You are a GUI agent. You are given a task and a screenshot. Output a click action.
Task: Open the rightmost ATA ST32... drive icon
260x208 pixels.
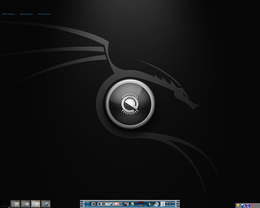(x=45, y=14)
